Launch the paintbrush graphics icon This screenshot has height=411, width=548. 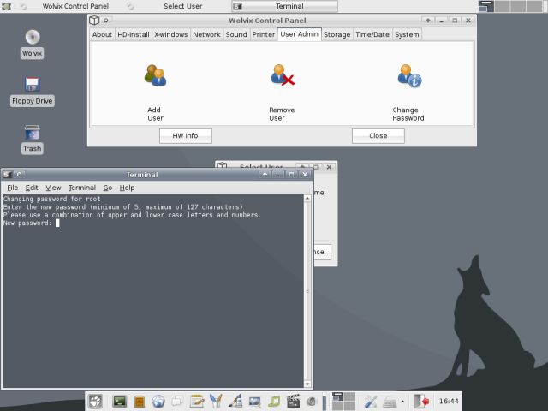[x=235, y=402]
